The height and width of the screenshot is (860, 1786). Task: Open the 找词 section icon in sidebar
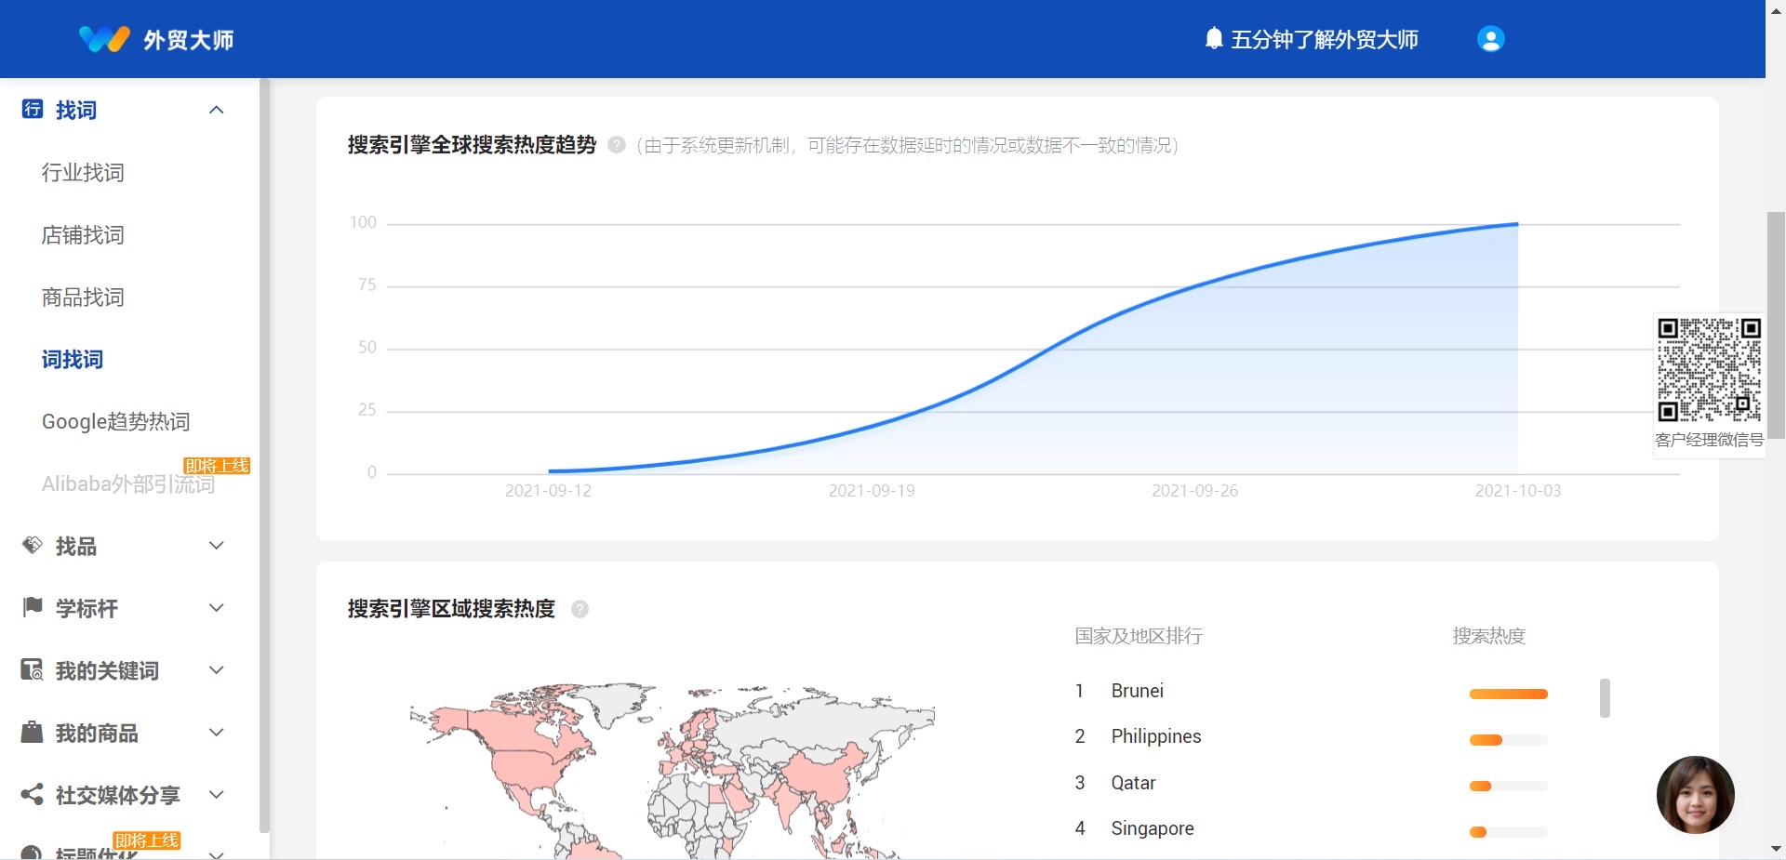31,110
